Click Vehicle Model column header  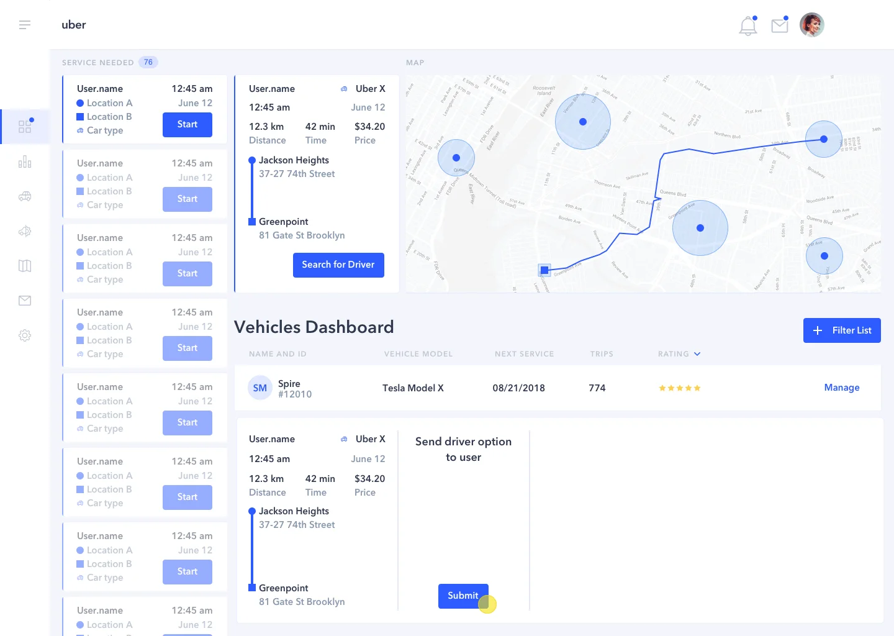pos(418,354)
